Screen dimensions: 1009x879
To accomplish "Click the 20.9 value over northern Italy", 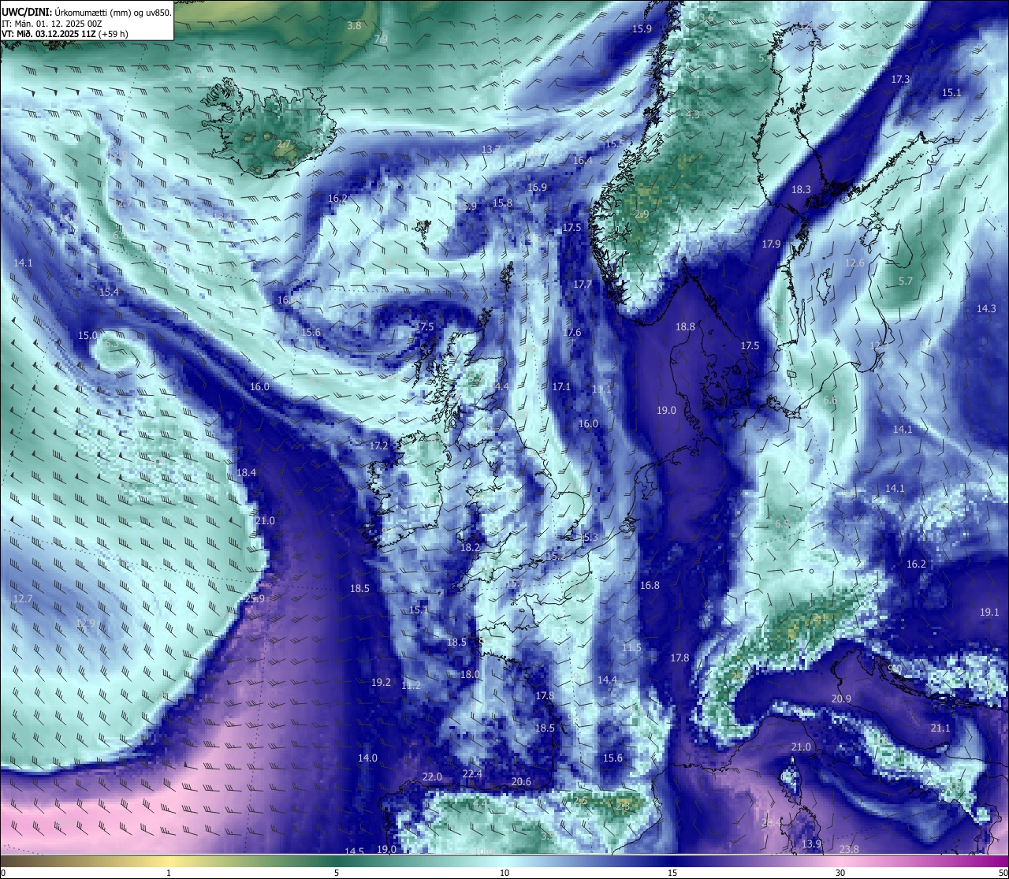I will pyautogui.click(x=841, y=699).
